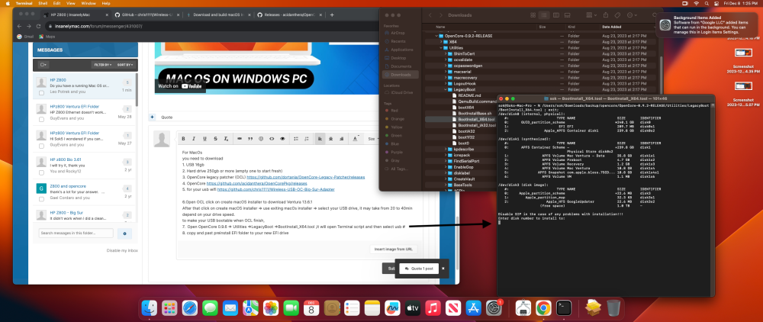Open the FILTER BY dropdown in Messages
Viewport: 763px width, 322px height.
[x=103, y=65]
